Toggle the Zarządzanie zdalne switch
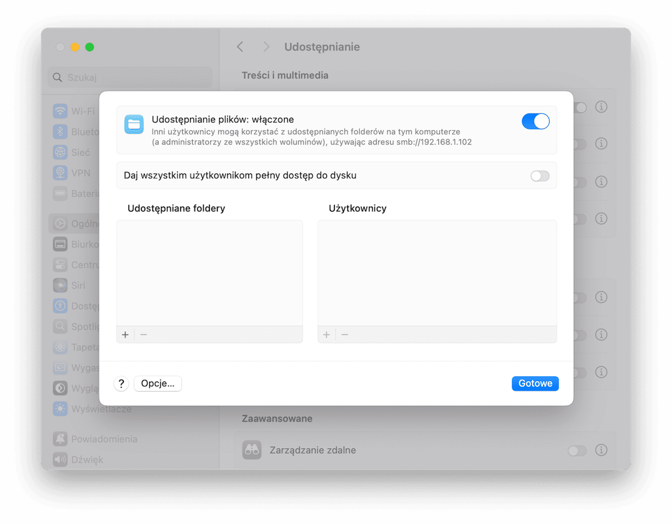Image resolution: width=672 pixels, height=524 pixels. pos(577,451)
